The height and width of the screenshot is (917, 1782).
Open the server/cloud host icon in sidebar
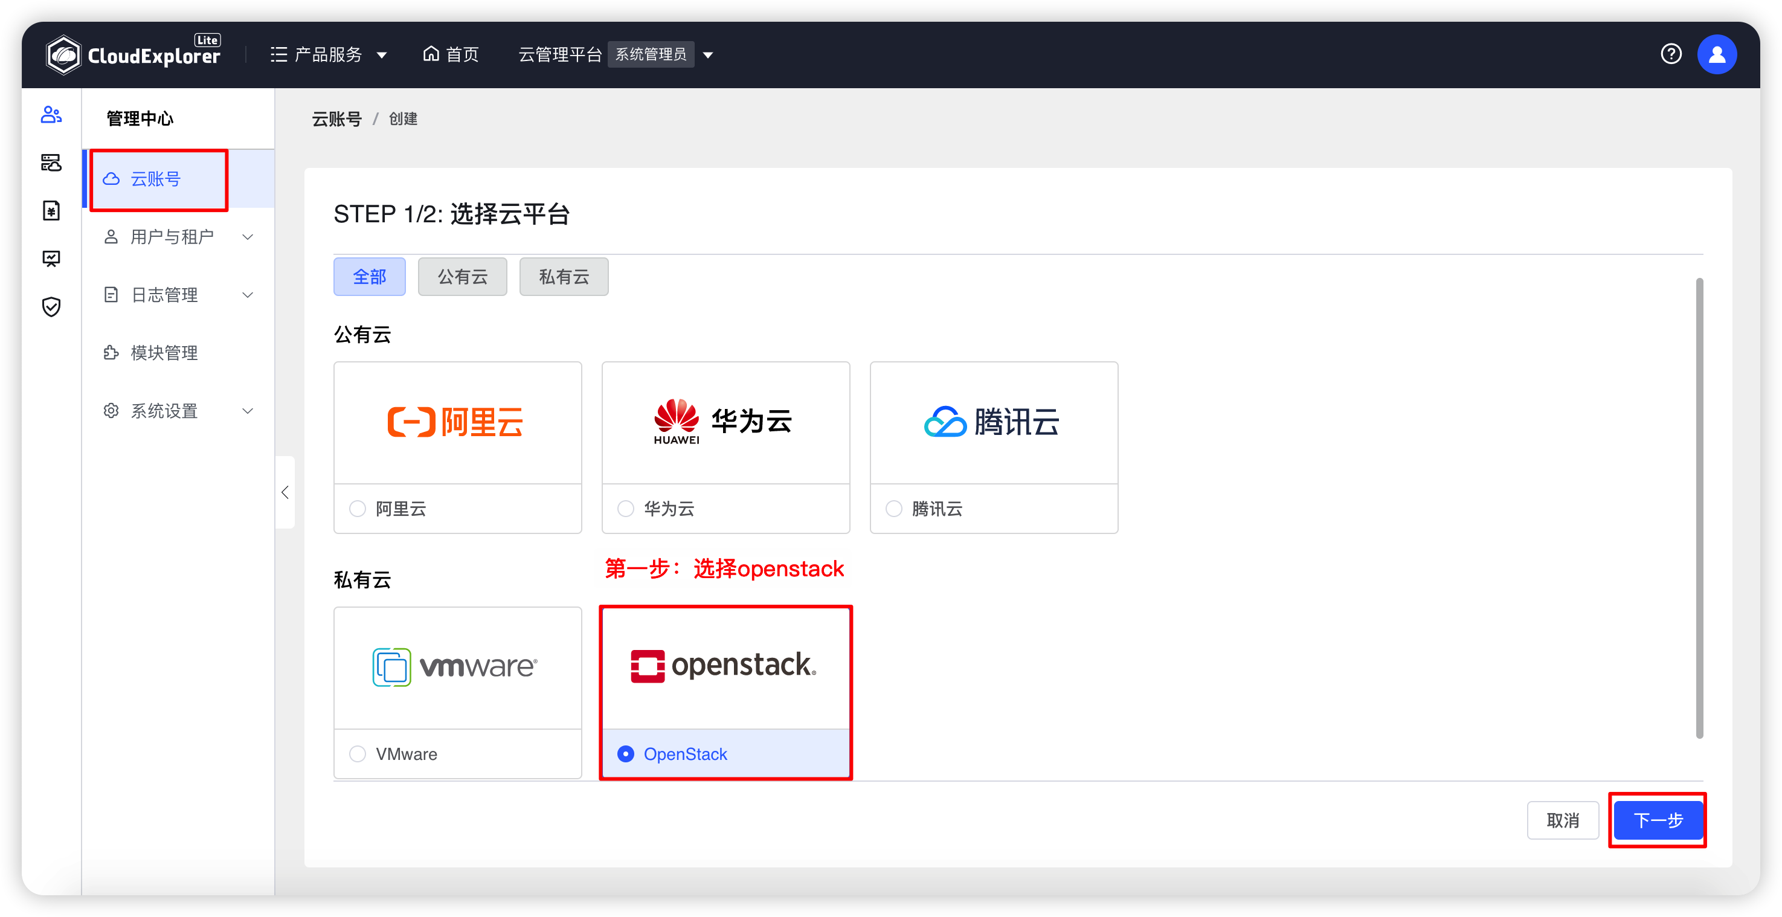[x=51, y=162]
